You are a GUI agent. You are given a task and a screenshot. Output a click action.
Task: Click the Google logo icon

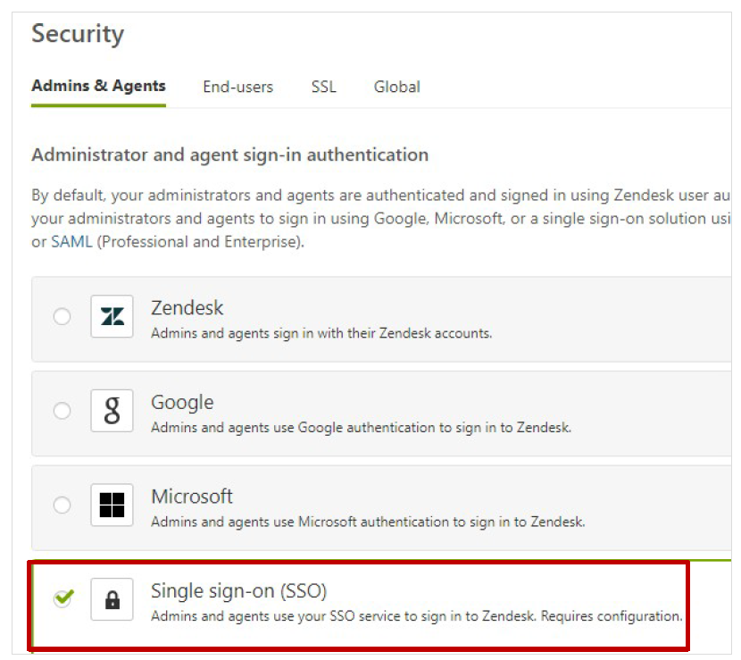pos(112,411)
